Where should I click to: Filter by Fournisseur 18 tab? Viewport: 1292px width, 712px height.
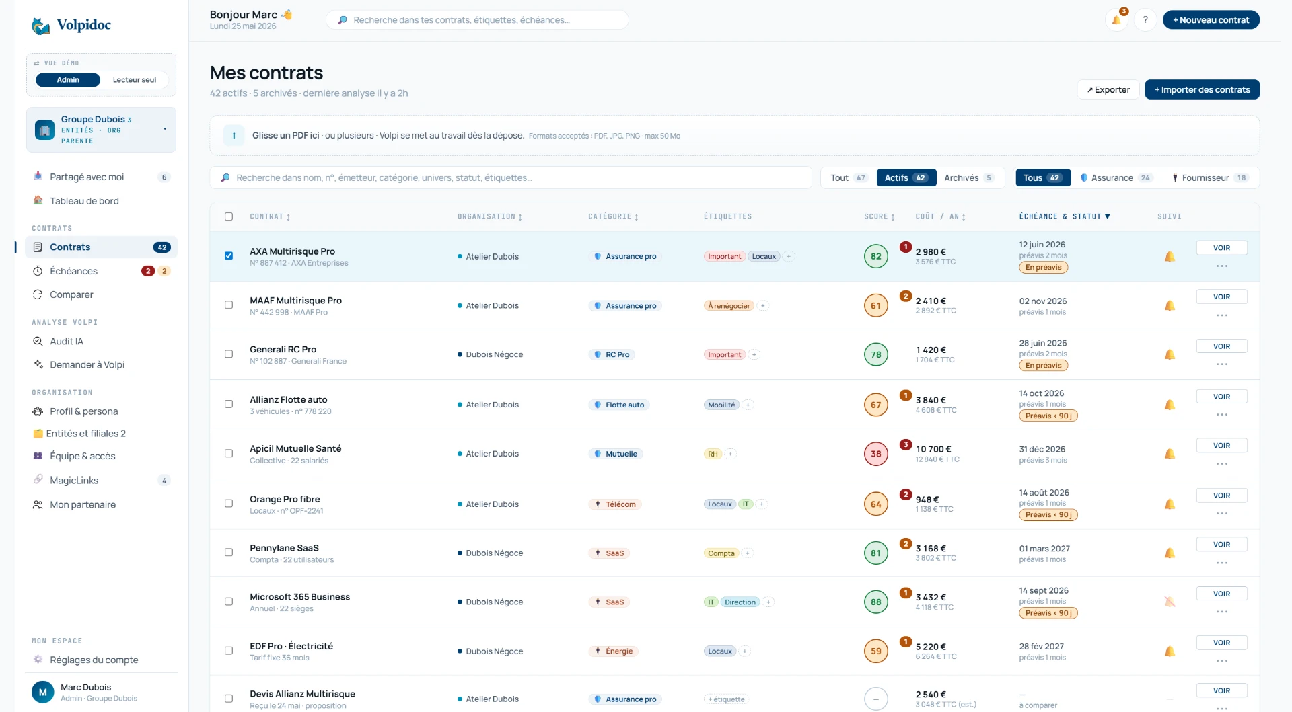(1210, 177)
